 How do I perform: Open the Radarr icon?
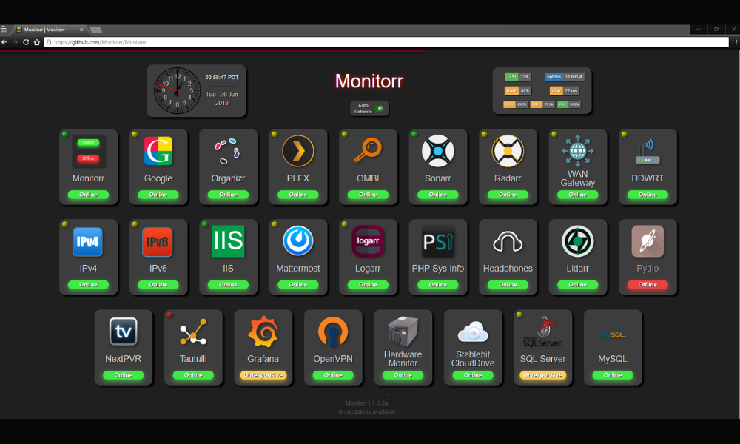508,151
